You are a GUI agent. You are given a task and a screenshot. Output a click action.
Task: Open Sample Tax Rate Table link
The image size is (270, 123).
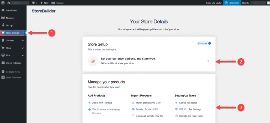(x=191, y=116)
